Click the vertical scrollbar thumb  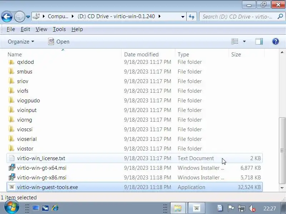pyautogui.click(x=282, y=151)
